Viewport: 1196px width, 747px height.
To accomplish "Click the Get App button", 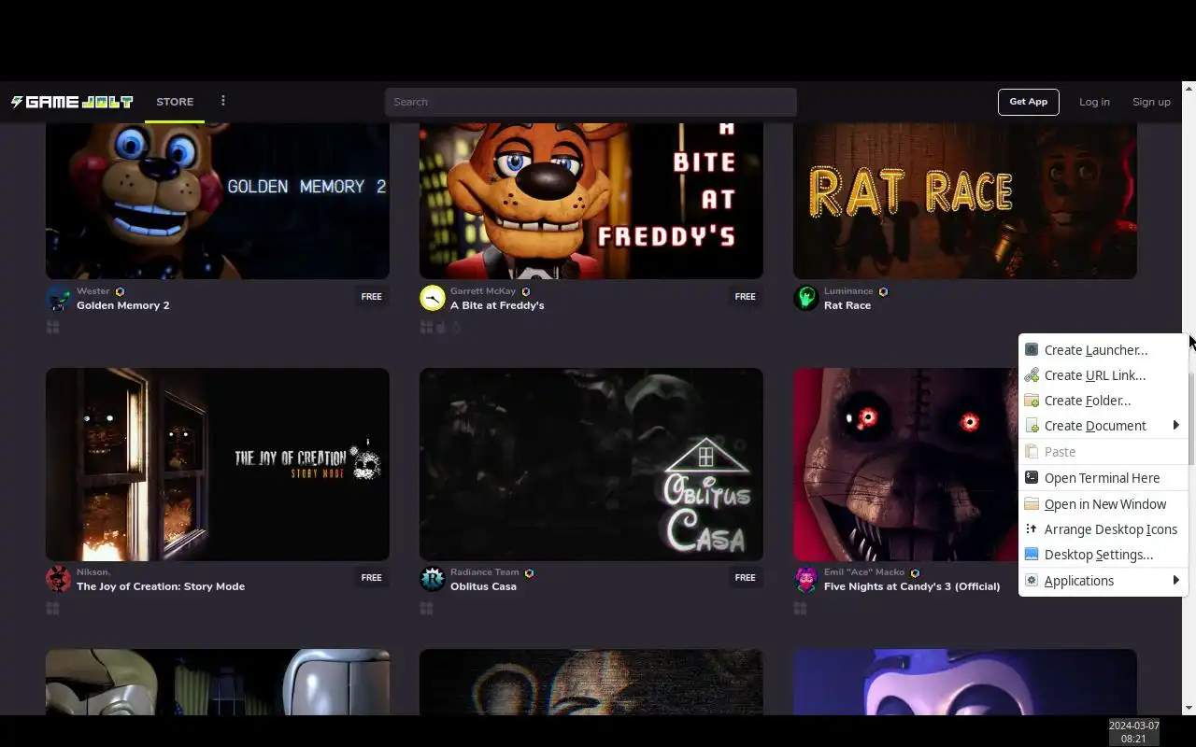I will pos(1028,102).
